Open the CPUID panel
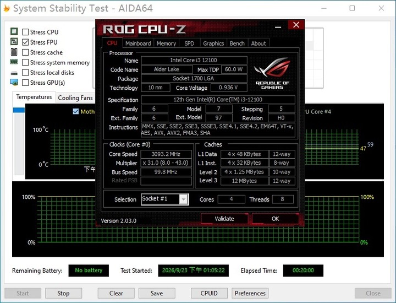 tap(209, 294)
